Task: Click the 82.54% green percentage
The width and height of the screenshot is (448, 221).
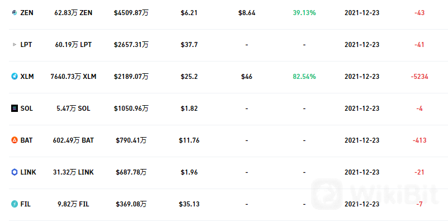Action: [x=304, y=77]
